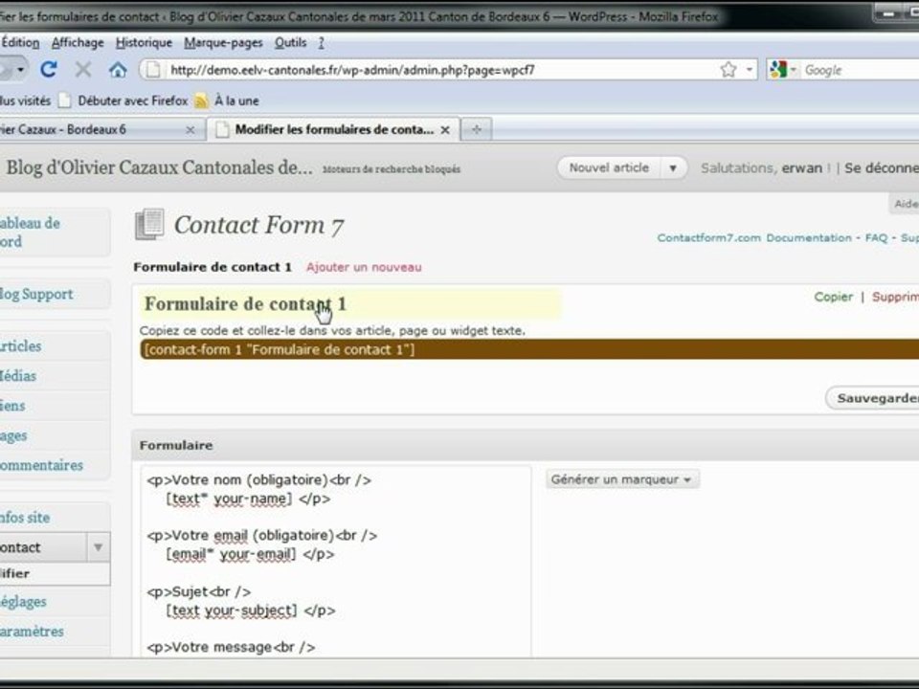Viewport: 919px width, 689px height.
Task: Open Commentaires in the sidebar
Action: point(41,465)
